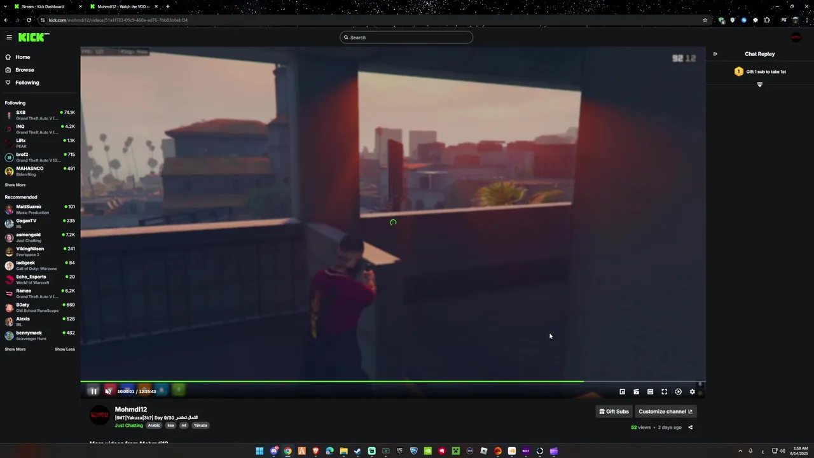The width and height of the screenshot is (814, 458).
Task: Open MAHASNCO channel playing Elden Ring
Action: point(40,171)
